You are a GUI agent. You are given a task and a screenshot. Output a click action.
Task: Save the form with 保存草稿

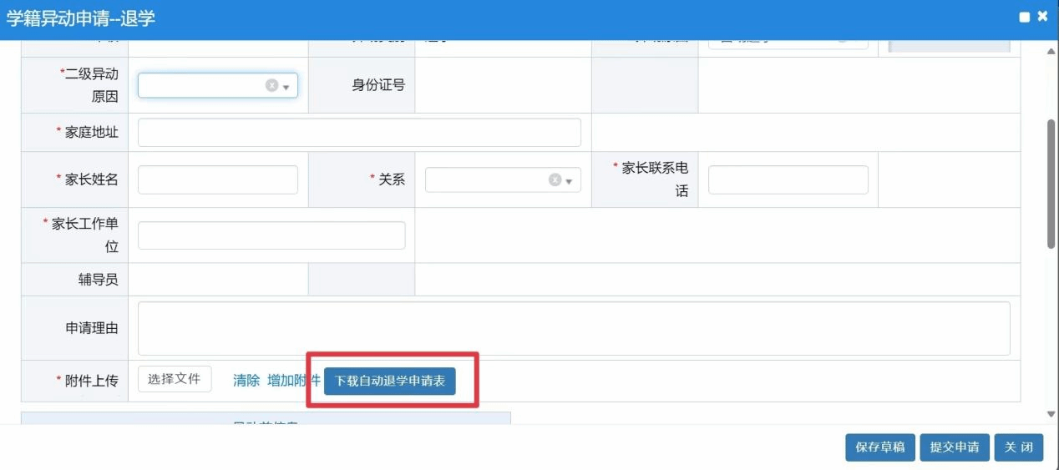coord(880,447)
